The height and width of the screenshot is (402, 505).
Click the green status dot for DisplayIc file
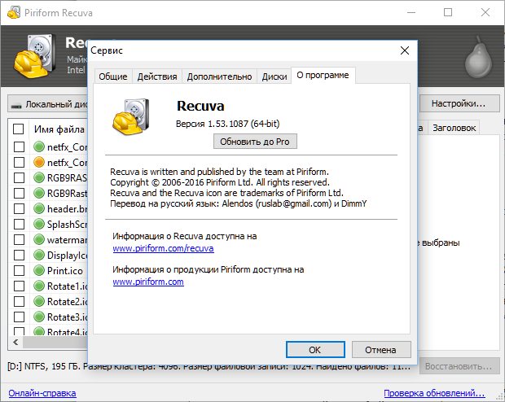39,255
